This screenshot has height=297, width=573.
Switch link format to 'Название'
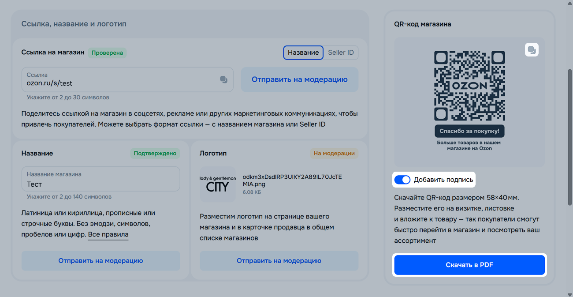point(303,53)
